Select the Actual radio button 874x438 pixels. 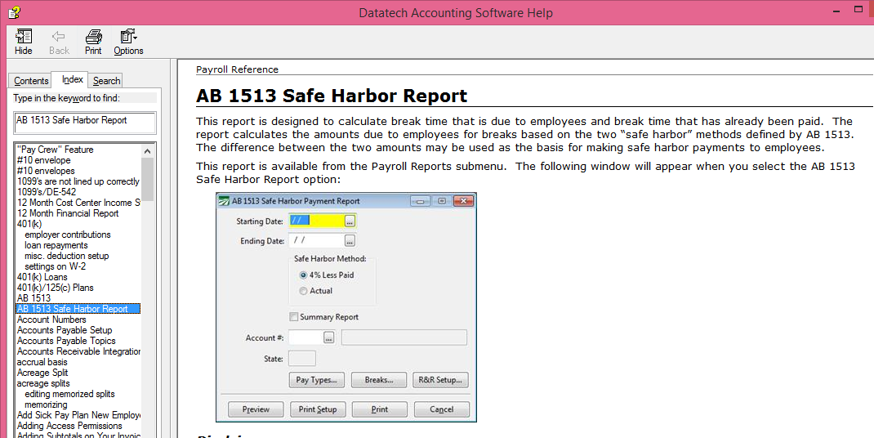point(303,291)
